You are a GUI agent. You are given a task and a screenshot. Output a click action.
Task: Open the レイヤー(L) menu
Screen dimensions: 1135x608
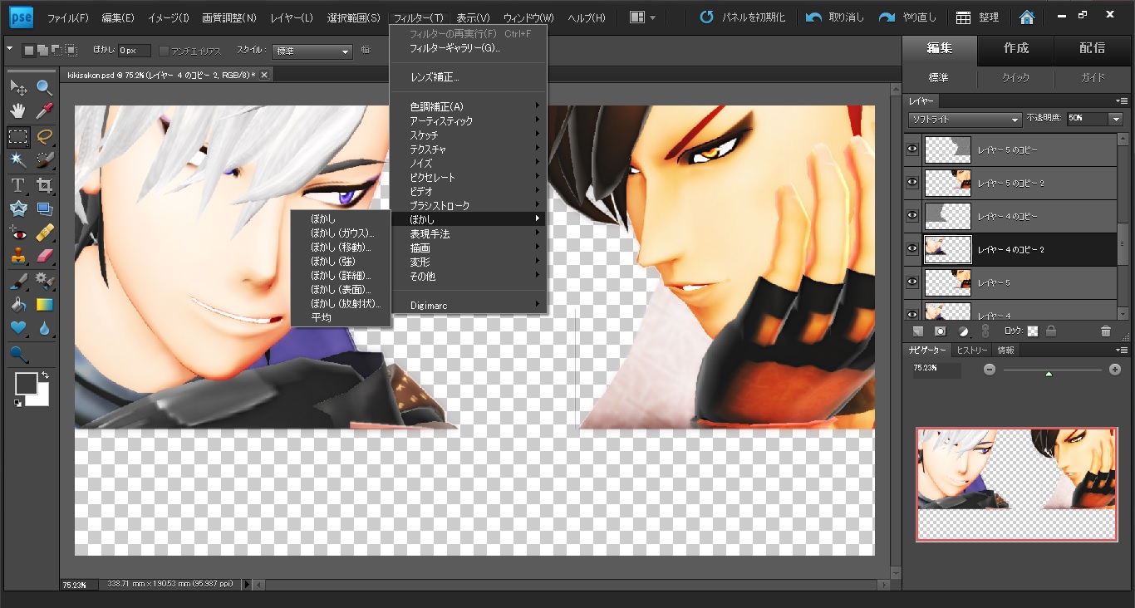click(290, 17)
